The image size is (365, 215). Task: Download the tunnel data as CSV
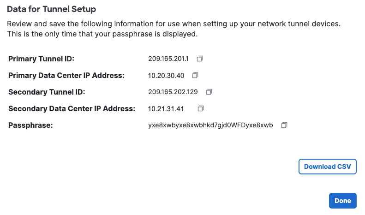click(328, 167)
